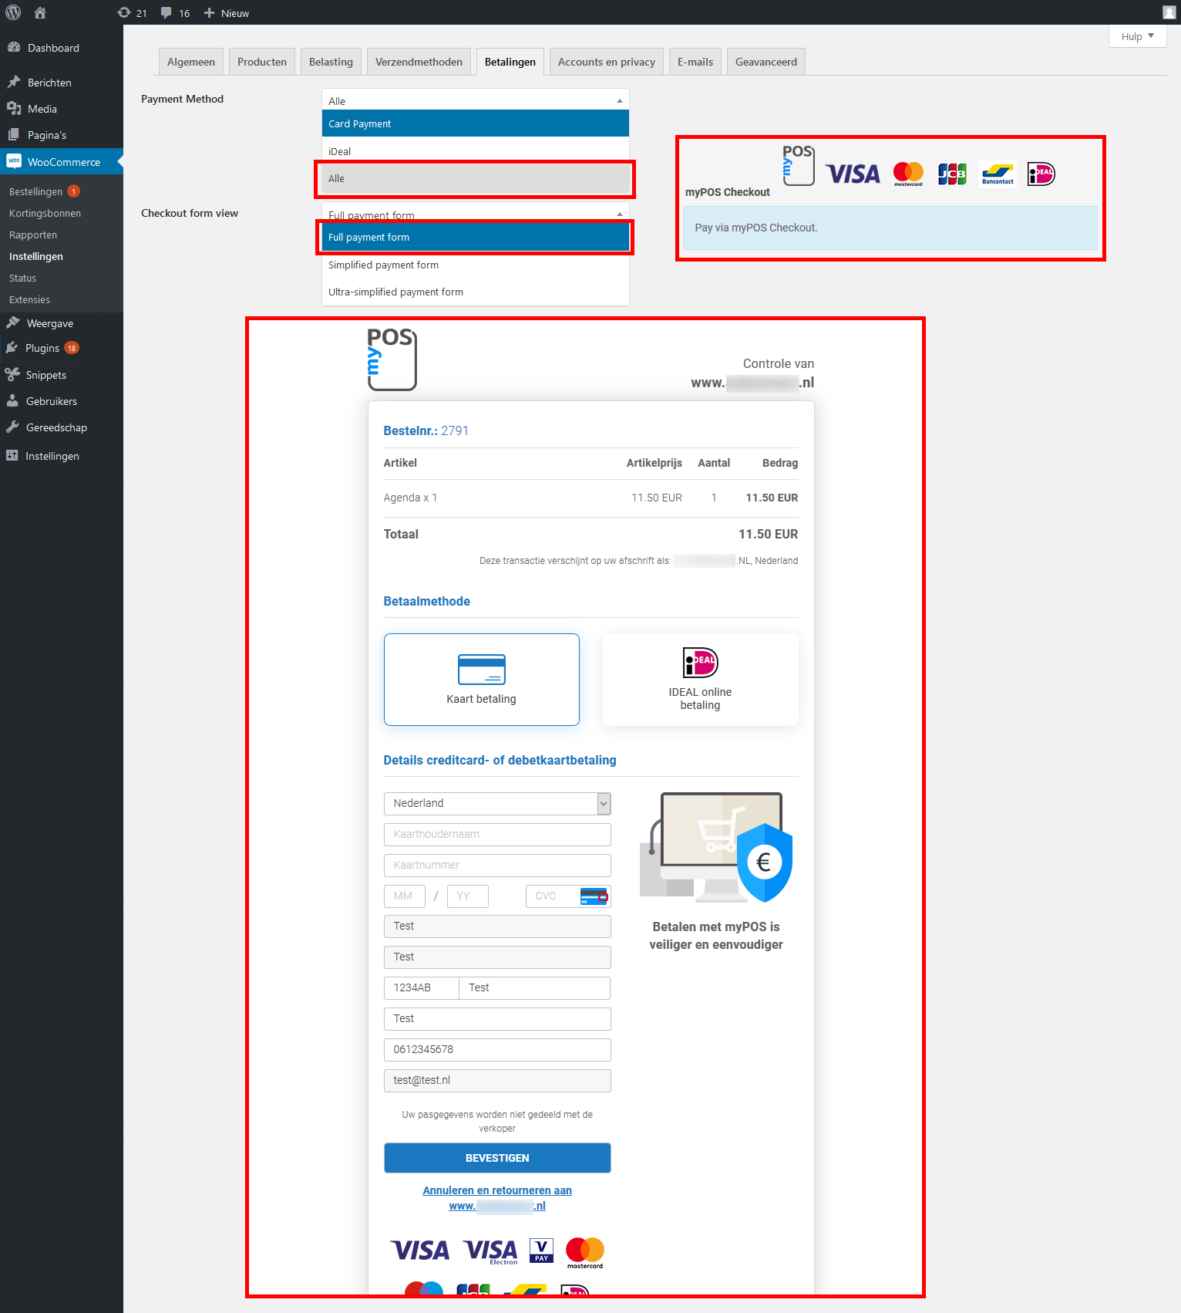The image size is (1181, 1313).
Task: Expand the Hulp help panel
Action: point(1137,36)
